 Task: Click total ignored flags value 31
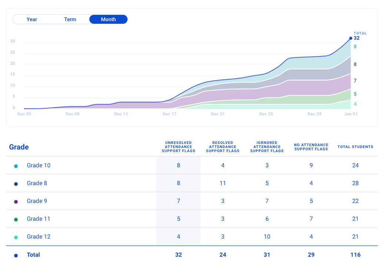tap(267, 255)
